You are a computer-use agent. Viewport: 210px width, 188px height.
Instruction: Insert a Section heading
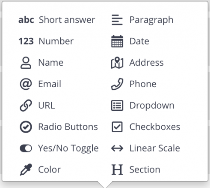[x=136, y=170]
